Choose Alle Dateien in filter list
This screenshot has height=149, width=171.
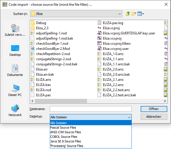[x=91, y=123]
